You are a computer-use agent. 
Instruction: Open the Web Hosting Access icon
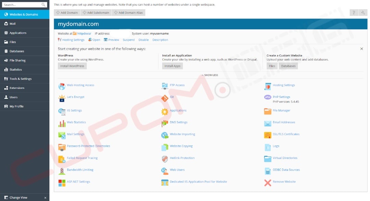click(x=62, y=86)
